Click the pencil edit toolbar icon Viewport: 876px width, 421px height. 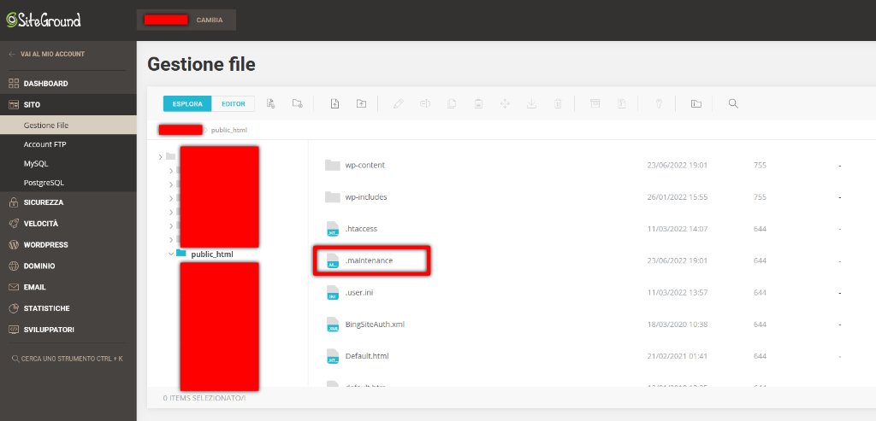pos(399,103)
